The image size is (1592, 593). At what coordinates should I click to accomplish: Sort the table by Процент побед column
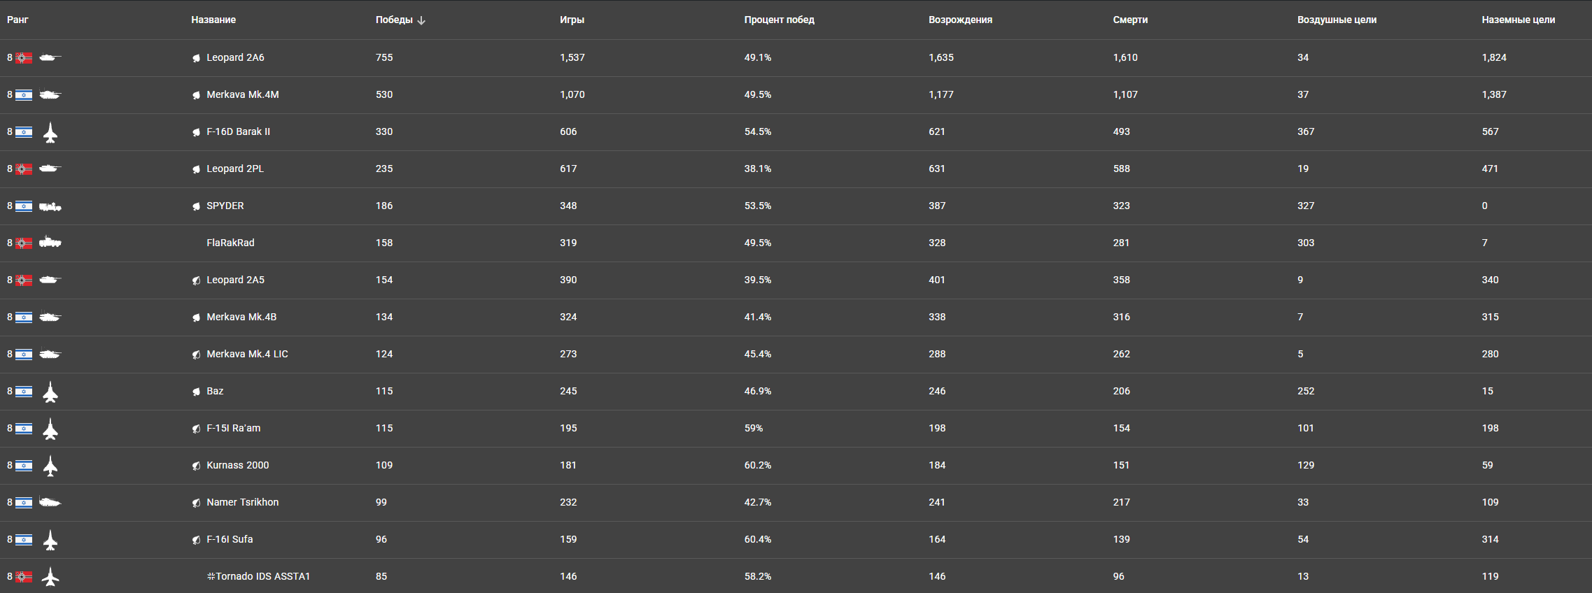click(x=779, y=20)
